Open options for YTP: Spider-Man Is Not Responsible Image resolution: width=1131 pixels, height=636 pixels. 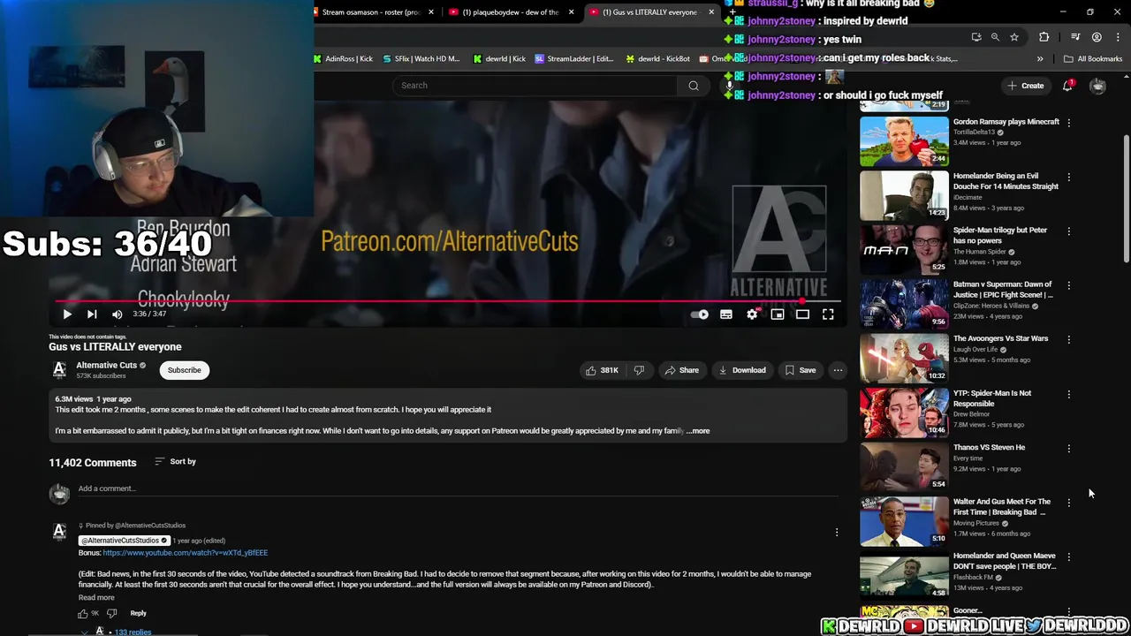click(1069, 394)
